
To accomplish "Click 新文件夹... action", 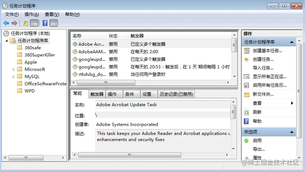I will point(263,94).
